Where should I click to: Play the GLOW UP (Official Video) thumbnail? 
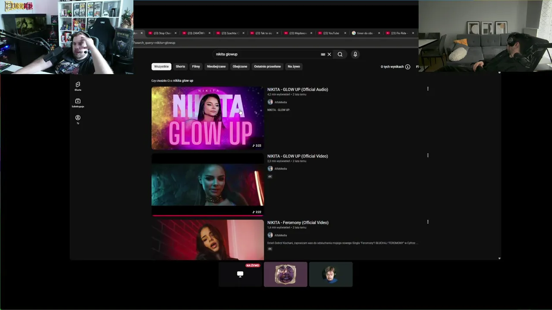coord(207,184)
